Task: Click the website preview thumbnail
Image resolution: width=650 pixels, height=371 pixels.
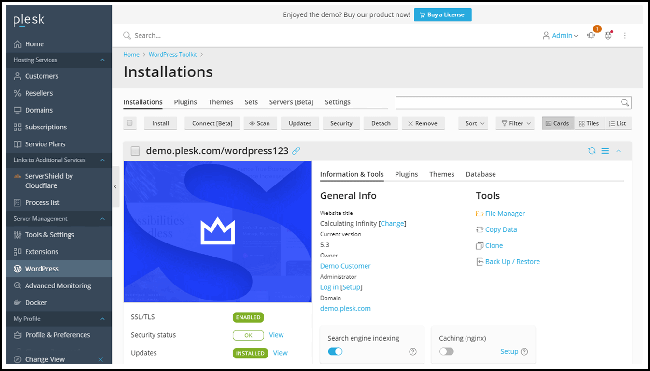Action: click(x=218, y=232)
